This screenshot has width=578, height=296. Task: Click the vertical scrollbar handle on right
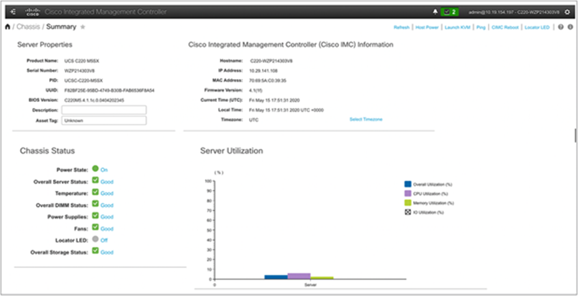(576, 136)
